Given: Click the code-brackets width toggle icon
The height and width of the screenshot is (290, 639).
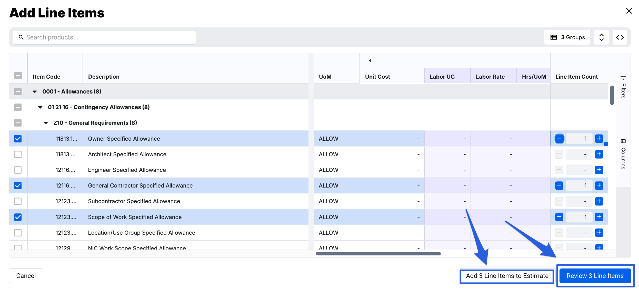Looking at the screenshot, I should tap(620, 37).
